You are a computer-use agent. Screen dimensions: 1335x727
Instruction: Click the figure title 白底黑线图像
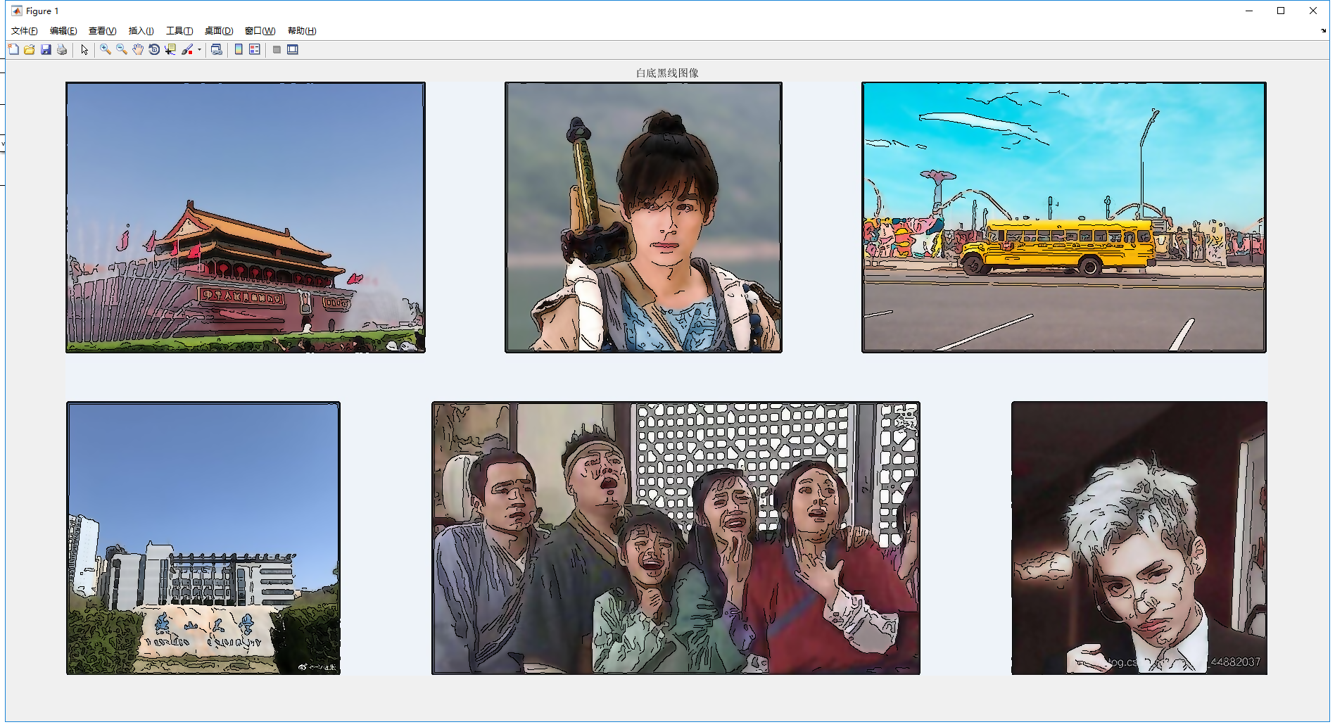pos(667,73)
